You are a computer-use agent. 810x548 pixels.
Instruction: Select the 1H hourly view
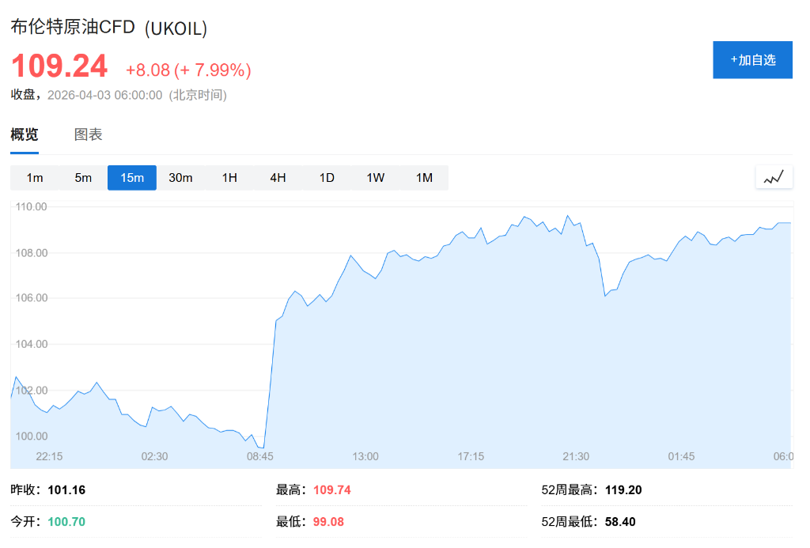[229, 178]
